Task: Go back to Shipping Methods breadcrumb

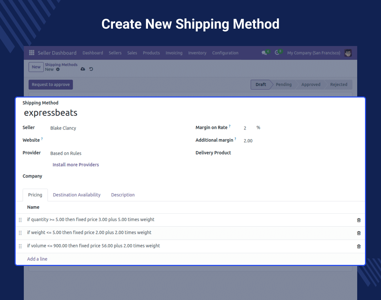Action: point(61,64)
